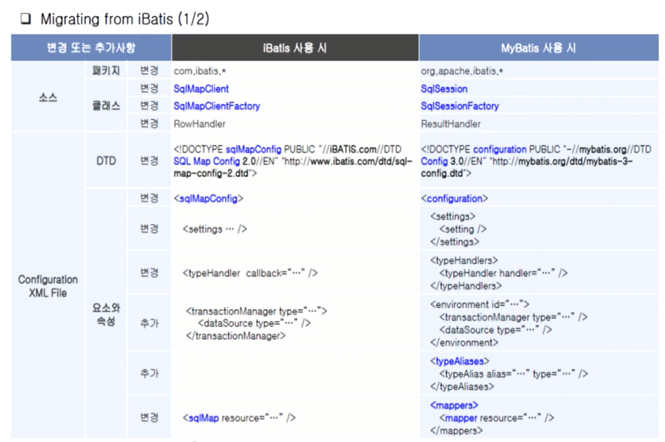Click the blue '<typeAliases>' opening tag
The width and height of the screenshot is (665, 442).
(x=459, y=361)
